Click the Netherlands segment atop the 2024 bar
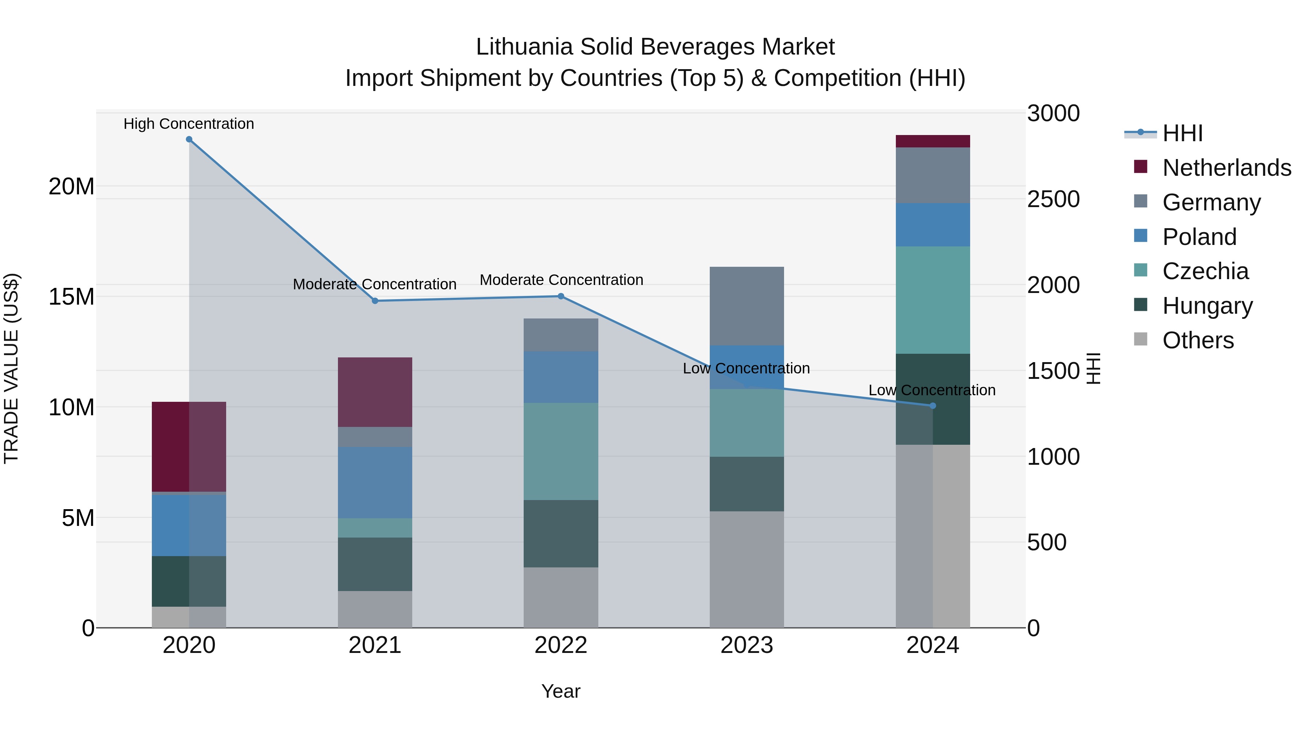 (x=933, y=141)
